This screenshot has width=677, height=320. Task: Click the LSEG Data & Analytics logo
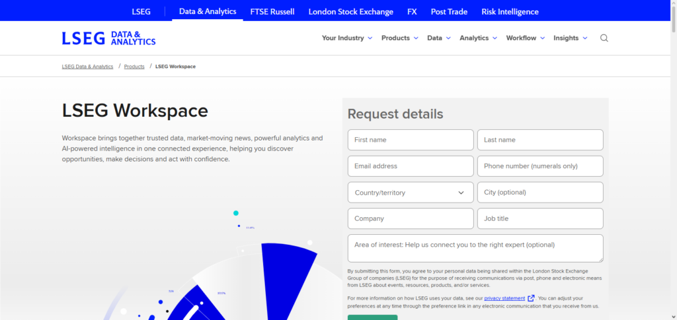click(108, 38)
